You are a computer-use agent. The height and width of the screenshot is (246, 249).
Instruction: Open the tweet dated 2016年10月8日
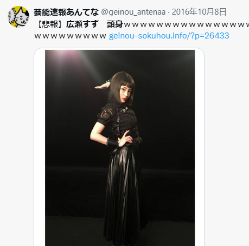point(199,12)
